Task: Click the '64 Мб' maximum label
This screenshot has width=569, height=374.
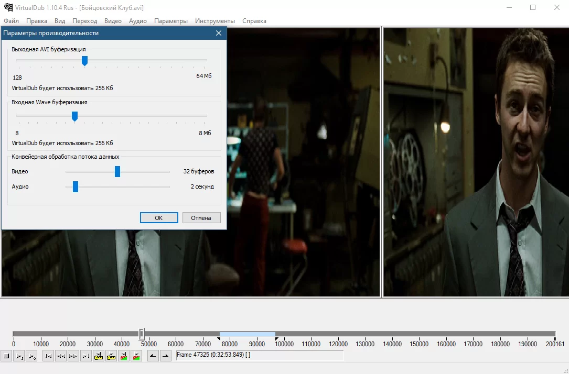Action: pos(203,76)
